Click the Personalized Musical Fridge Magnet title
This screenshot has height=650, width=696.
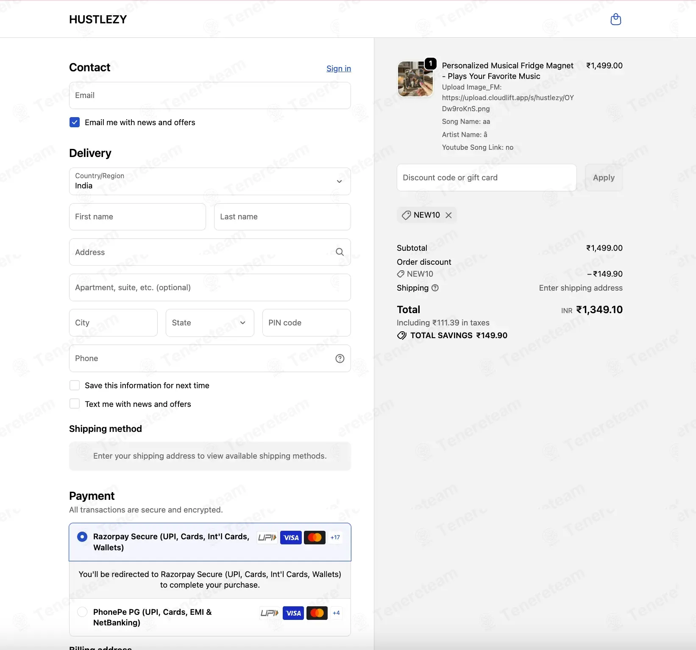[507, 71]
